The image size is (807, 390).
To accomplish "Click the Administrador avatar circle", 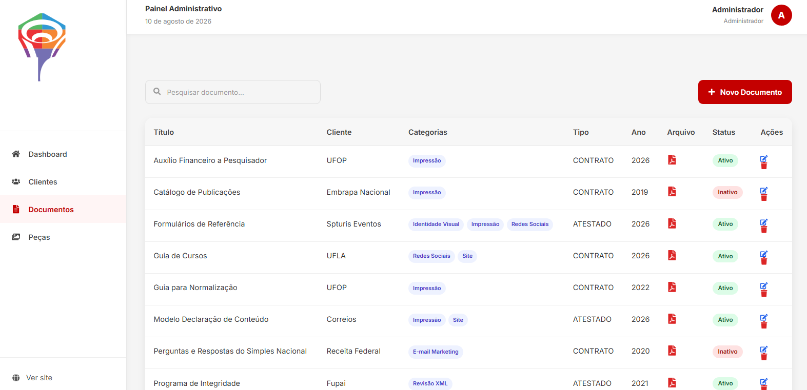I will click(x=781, y=15).
